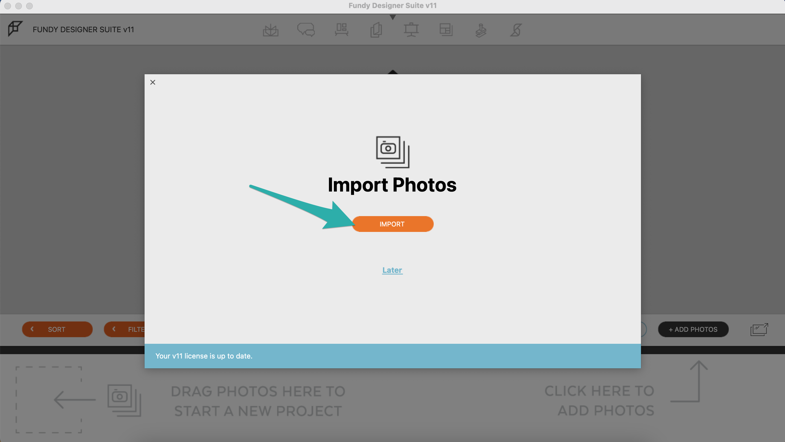The width and height of the screenshot is (785, 442).
Task: Open the collage layout icon
Action: click(x=446, y=30)
